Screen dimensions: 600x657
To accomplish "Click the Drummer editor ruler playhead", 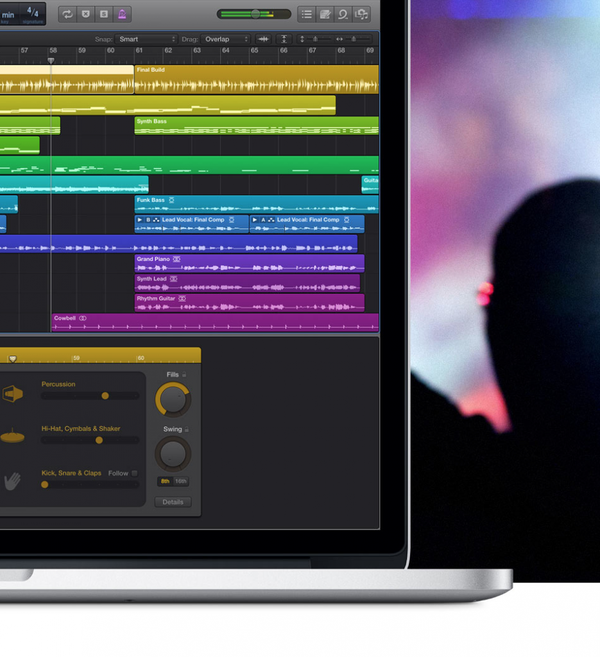I will 13,359.
